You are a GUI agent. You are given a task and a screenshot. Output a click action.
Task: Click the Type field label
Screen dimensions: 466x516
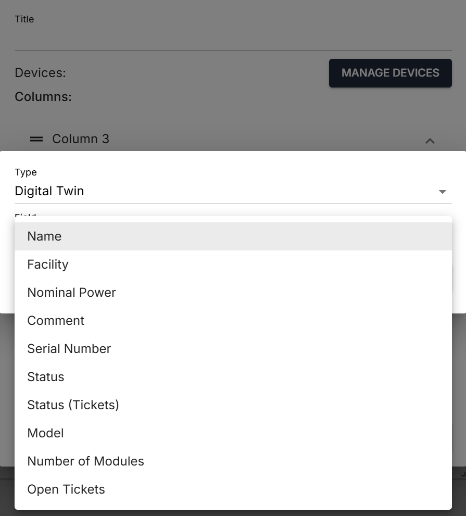[x=26, y=172]
